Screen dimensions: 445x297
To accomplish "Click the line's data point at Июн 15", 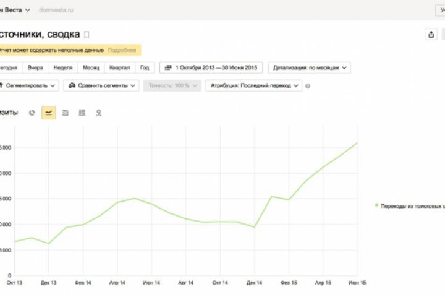I will coord(357,143).
